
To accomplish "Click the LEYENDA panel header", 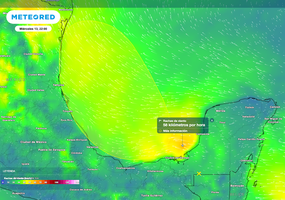I will [9, 171].
